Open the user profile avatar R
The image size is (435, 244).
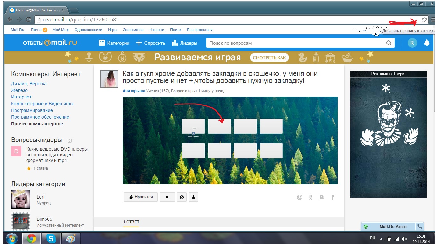[x=412, y=43]
